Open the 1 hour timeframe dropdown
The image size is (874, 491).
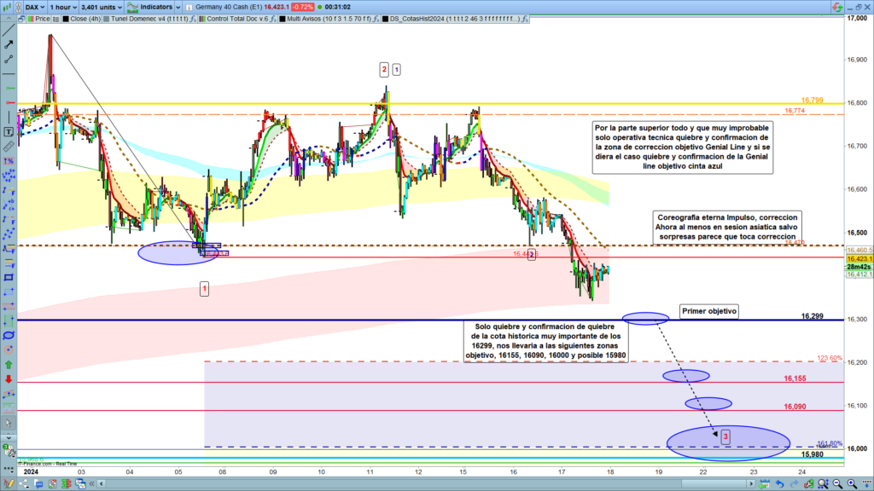[64, 6]
